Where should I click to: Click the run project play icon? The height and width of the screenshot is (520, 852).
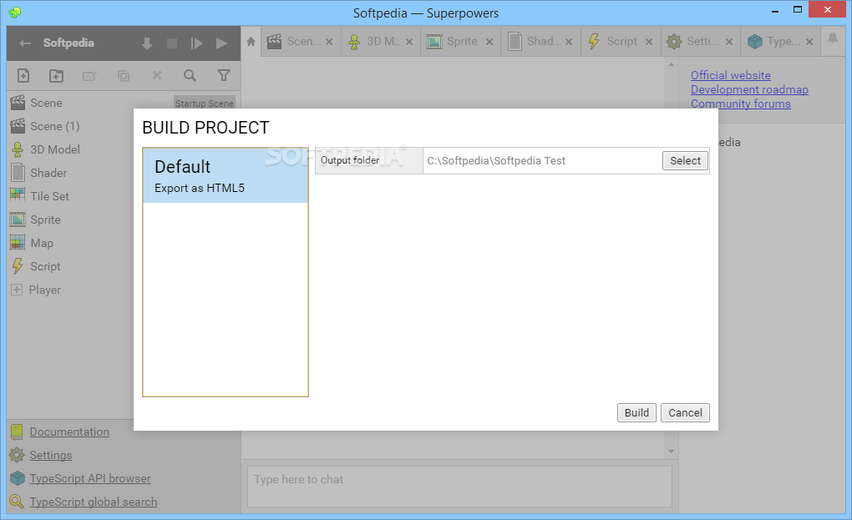point(221,43)
